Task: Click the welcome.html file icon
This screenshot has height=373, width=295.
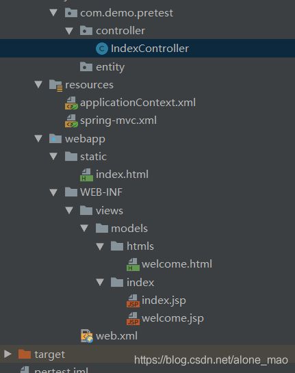Action: [x=133, y=265]
